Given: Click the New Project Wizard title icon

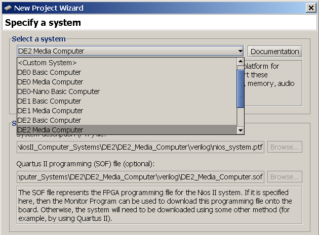Looking at the screenshot, I should [x=8, y=8].
